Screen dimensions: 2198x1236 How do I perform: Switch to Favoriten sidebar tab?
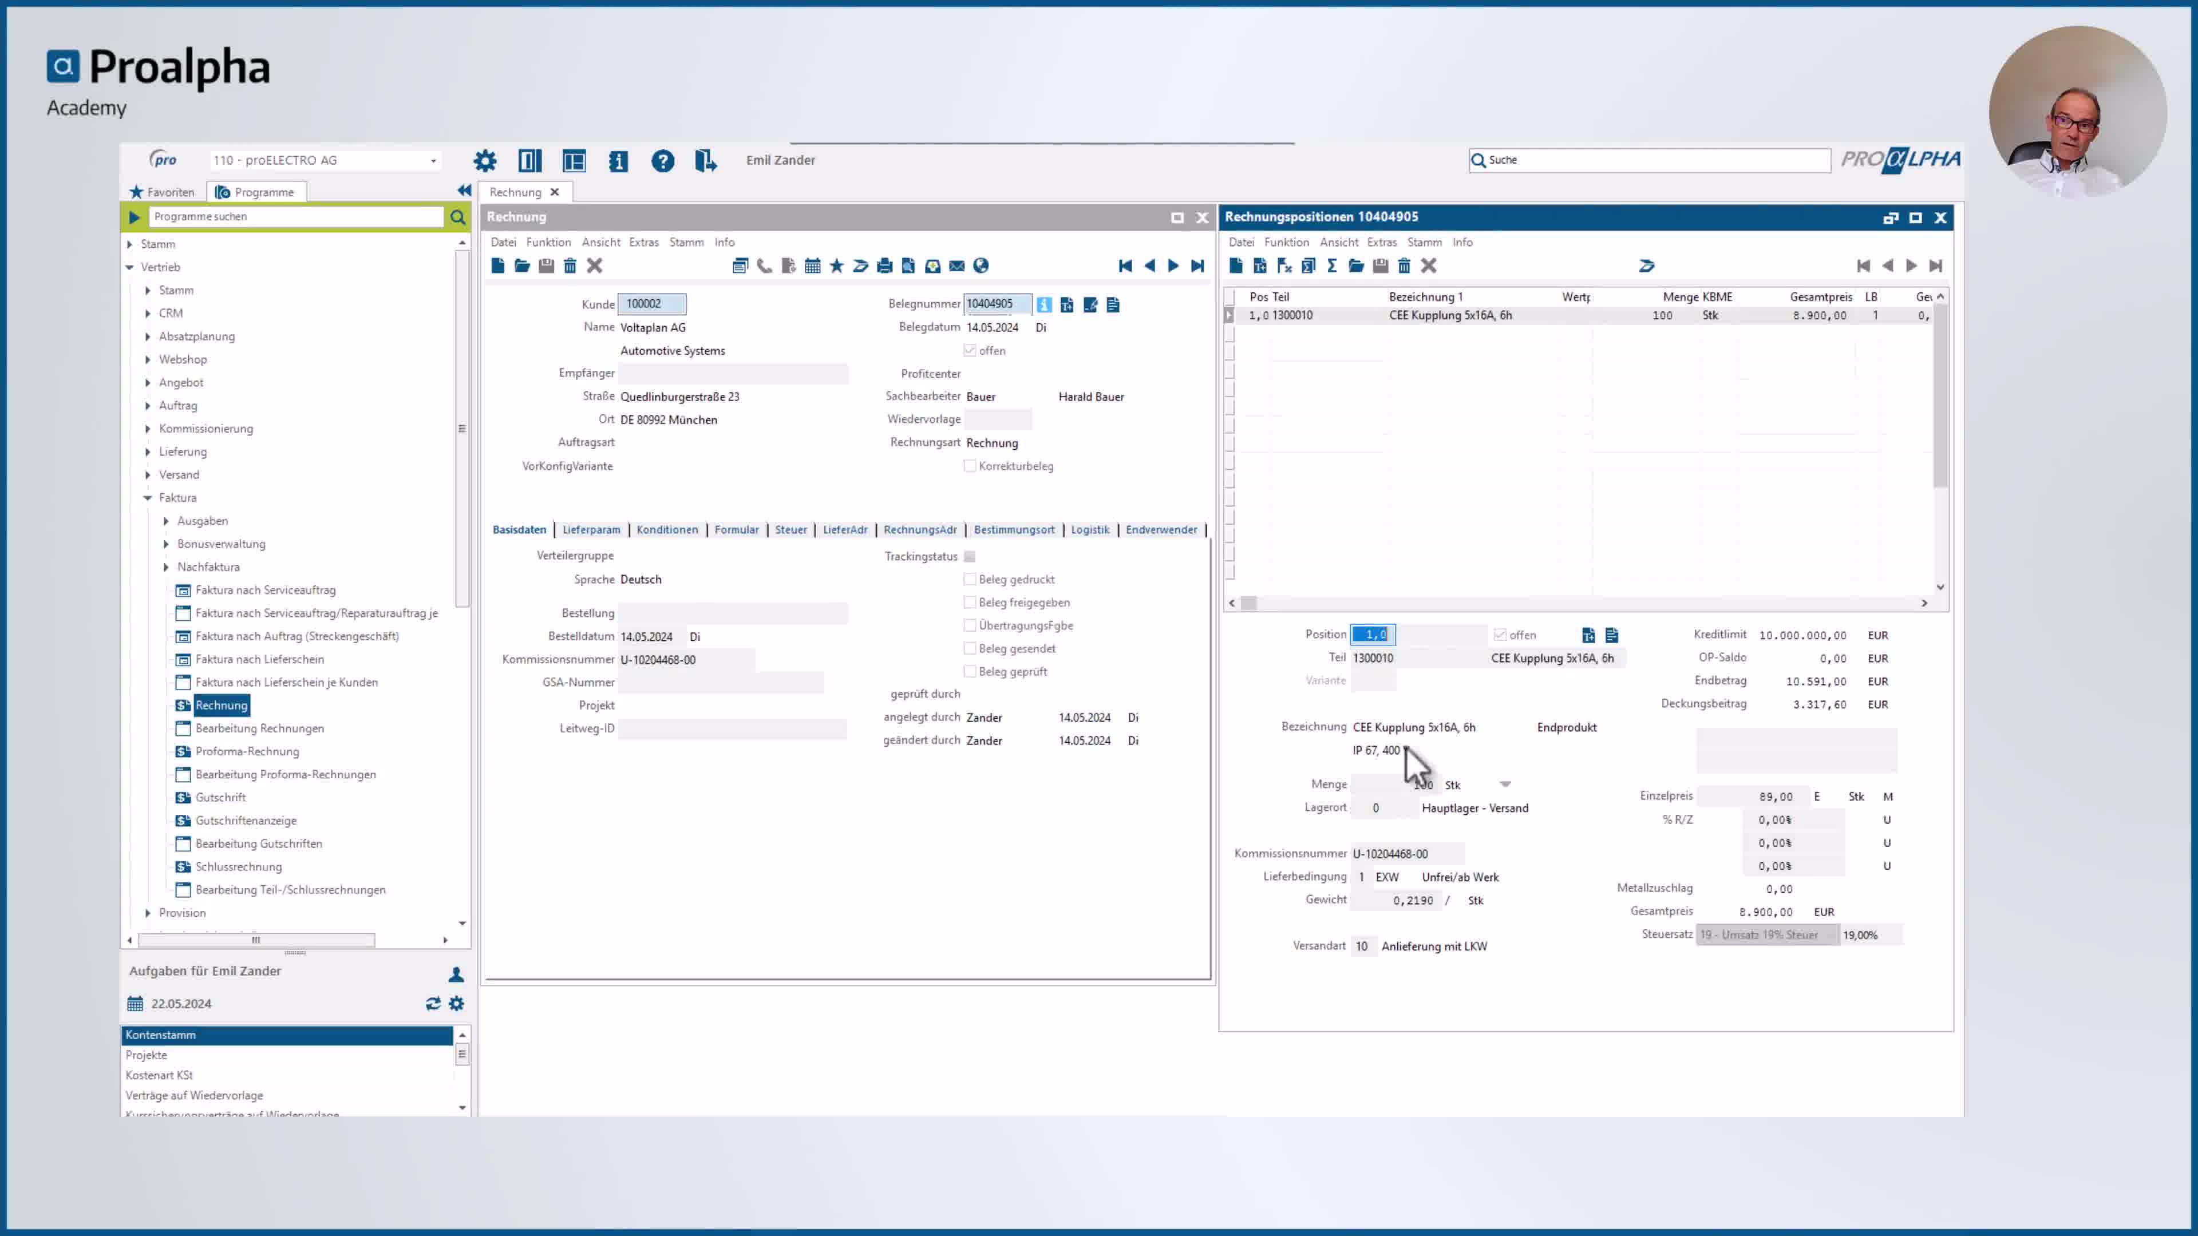pos(162,192)
